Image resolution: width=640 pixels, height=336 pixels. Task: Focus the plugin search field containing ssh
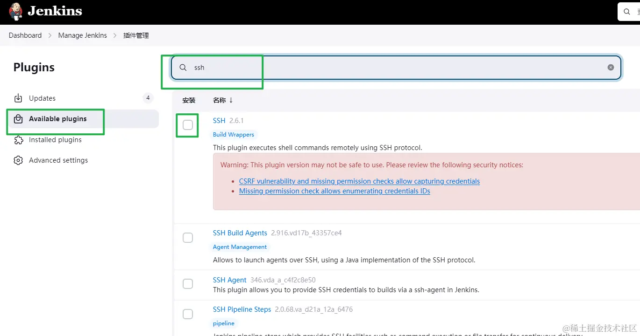(x=396, y=68)
